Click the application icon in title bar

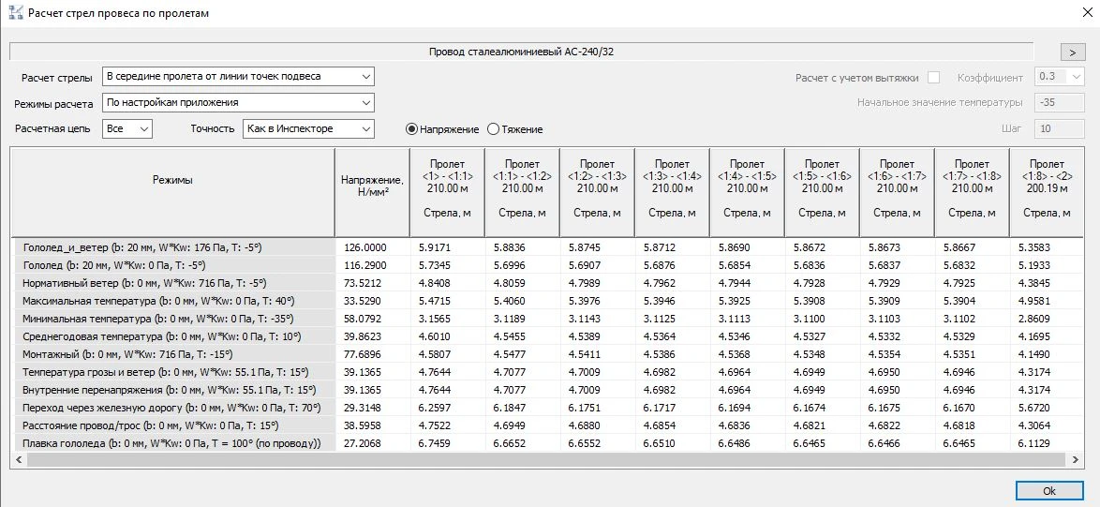(x=14, y=13)
